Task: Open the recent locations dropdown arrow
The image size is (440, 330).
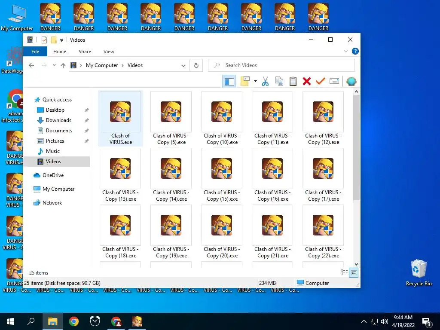Action: (54, 65)
